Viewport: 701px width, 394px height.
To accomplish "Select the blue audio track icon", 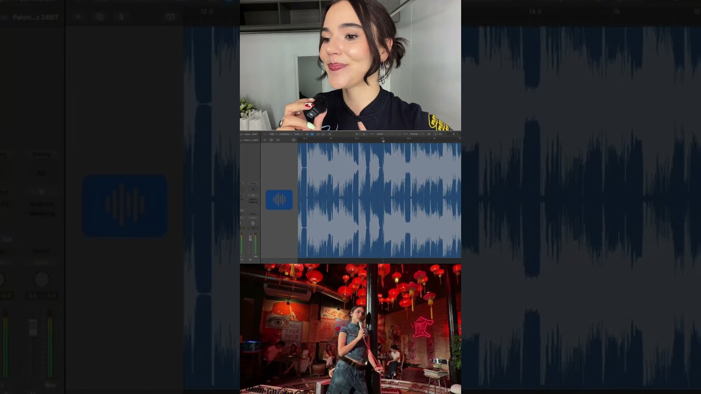I will click(279, 200).
